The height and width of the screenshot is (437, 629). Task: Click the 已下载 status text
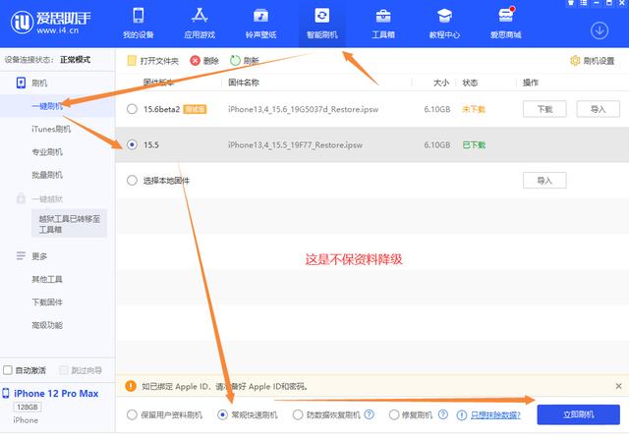point(474,144)
